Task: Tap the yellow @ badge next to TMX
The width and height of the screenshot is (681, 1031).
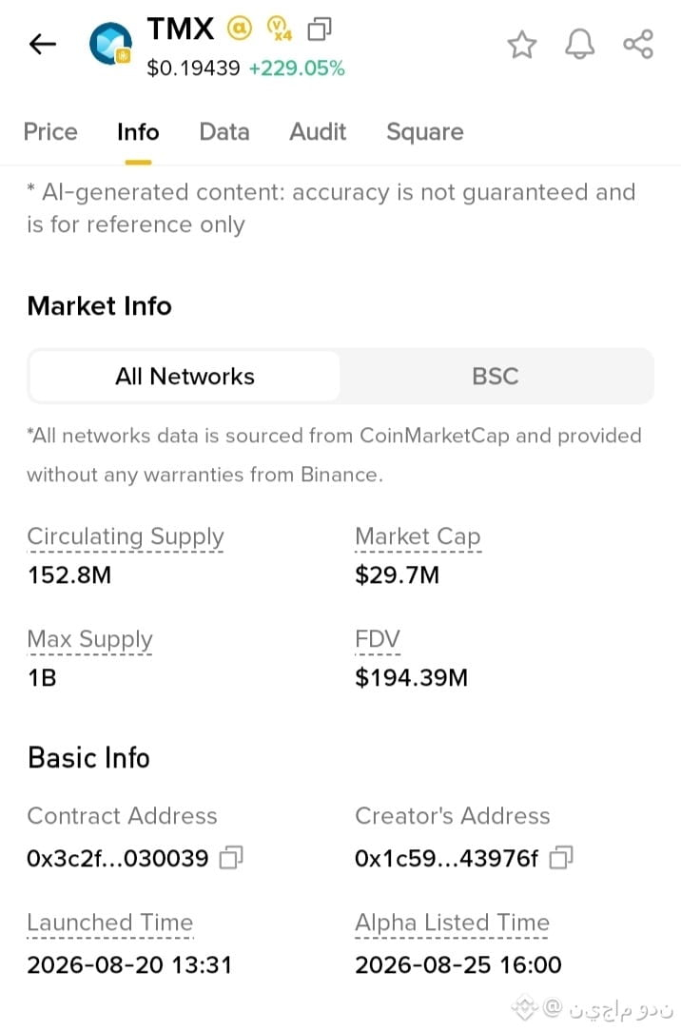Action: [240, 29]
